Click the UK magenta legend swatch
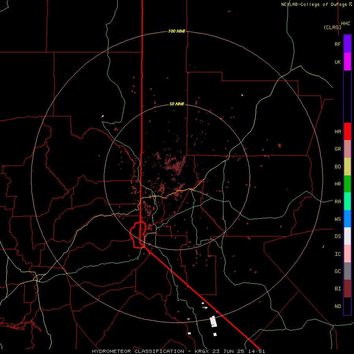This screenshot has width=354, height=354. coord(347,62)
